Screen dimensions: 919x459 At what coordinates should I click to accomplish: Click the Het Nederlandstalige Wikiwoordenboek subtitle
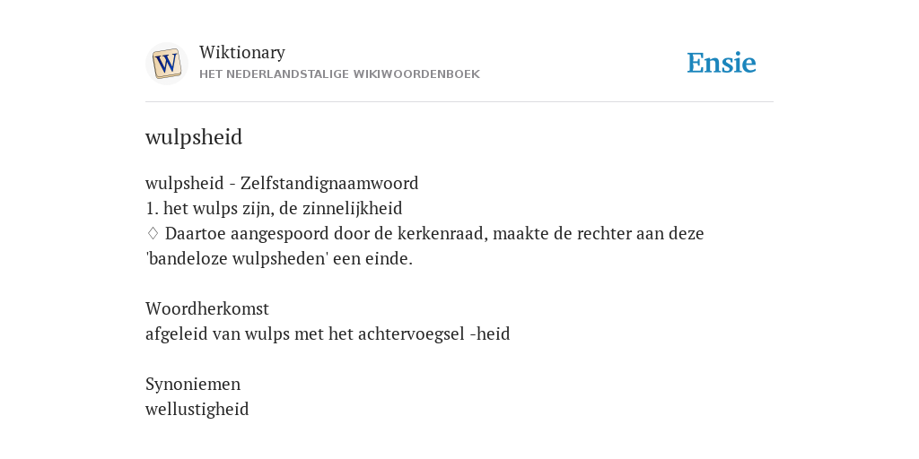tap(339, 74)
